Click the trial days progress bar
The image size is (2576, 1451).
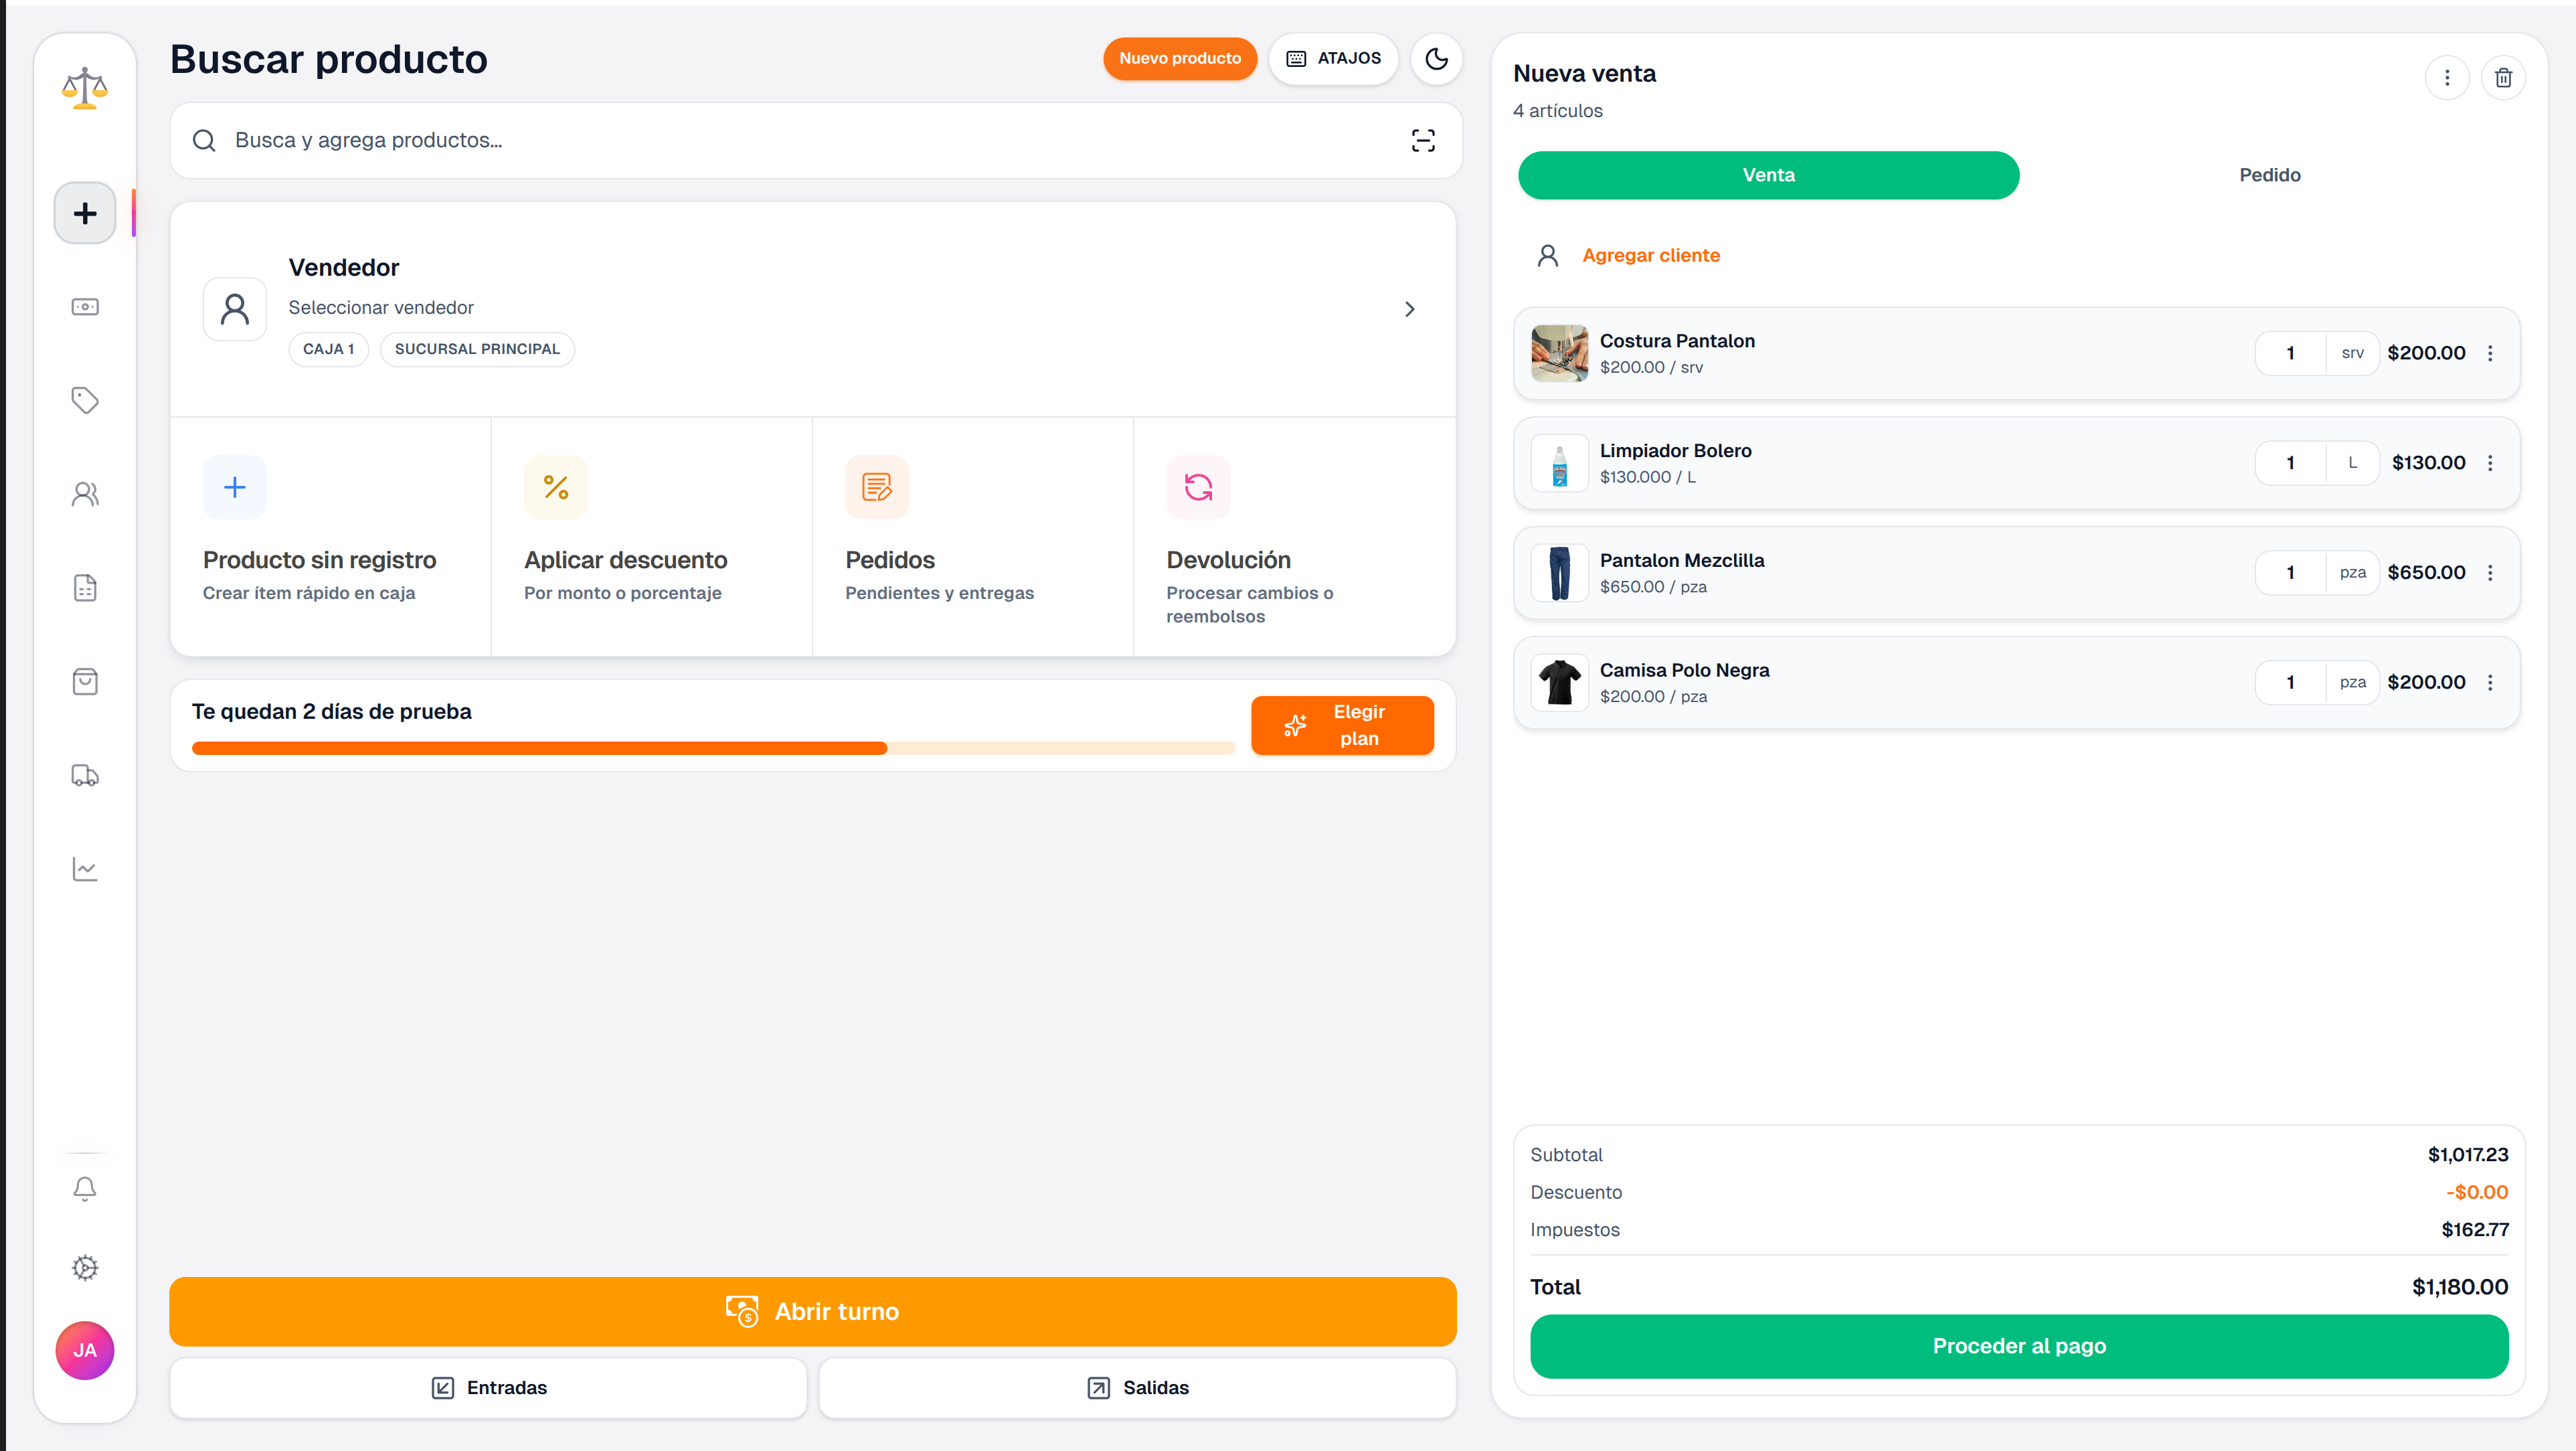[x=712, y=748]
